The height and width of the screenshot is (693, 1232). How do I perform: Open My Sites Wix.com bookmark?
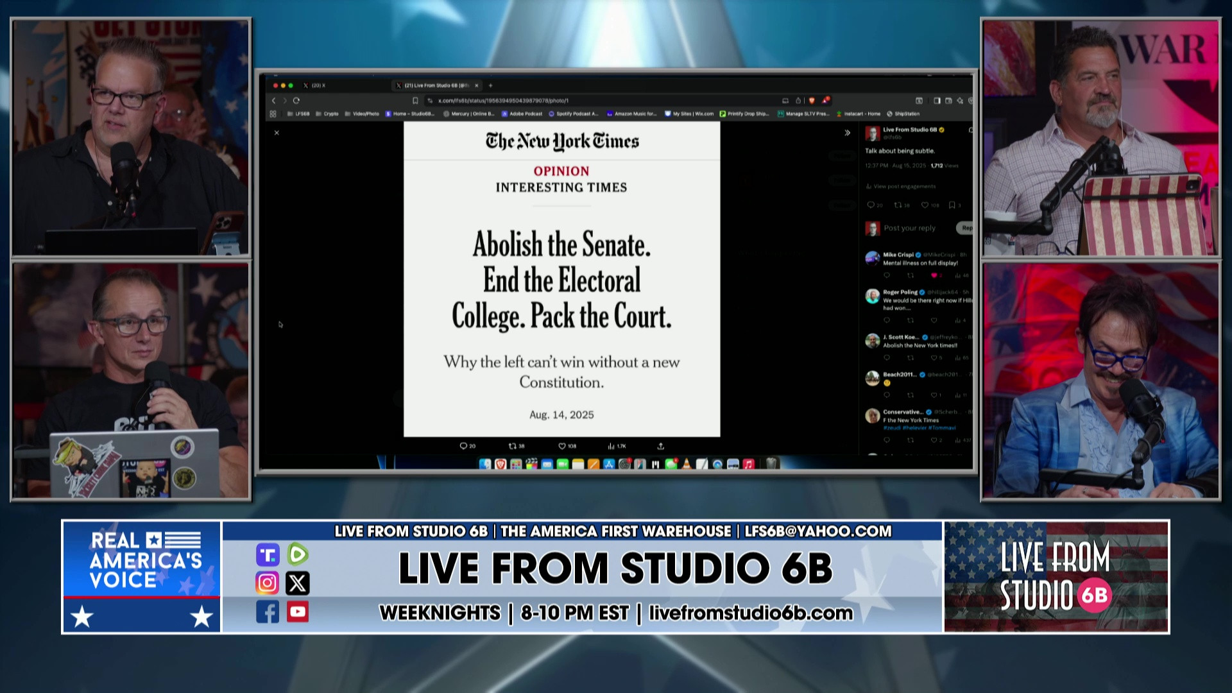[689, 114]
